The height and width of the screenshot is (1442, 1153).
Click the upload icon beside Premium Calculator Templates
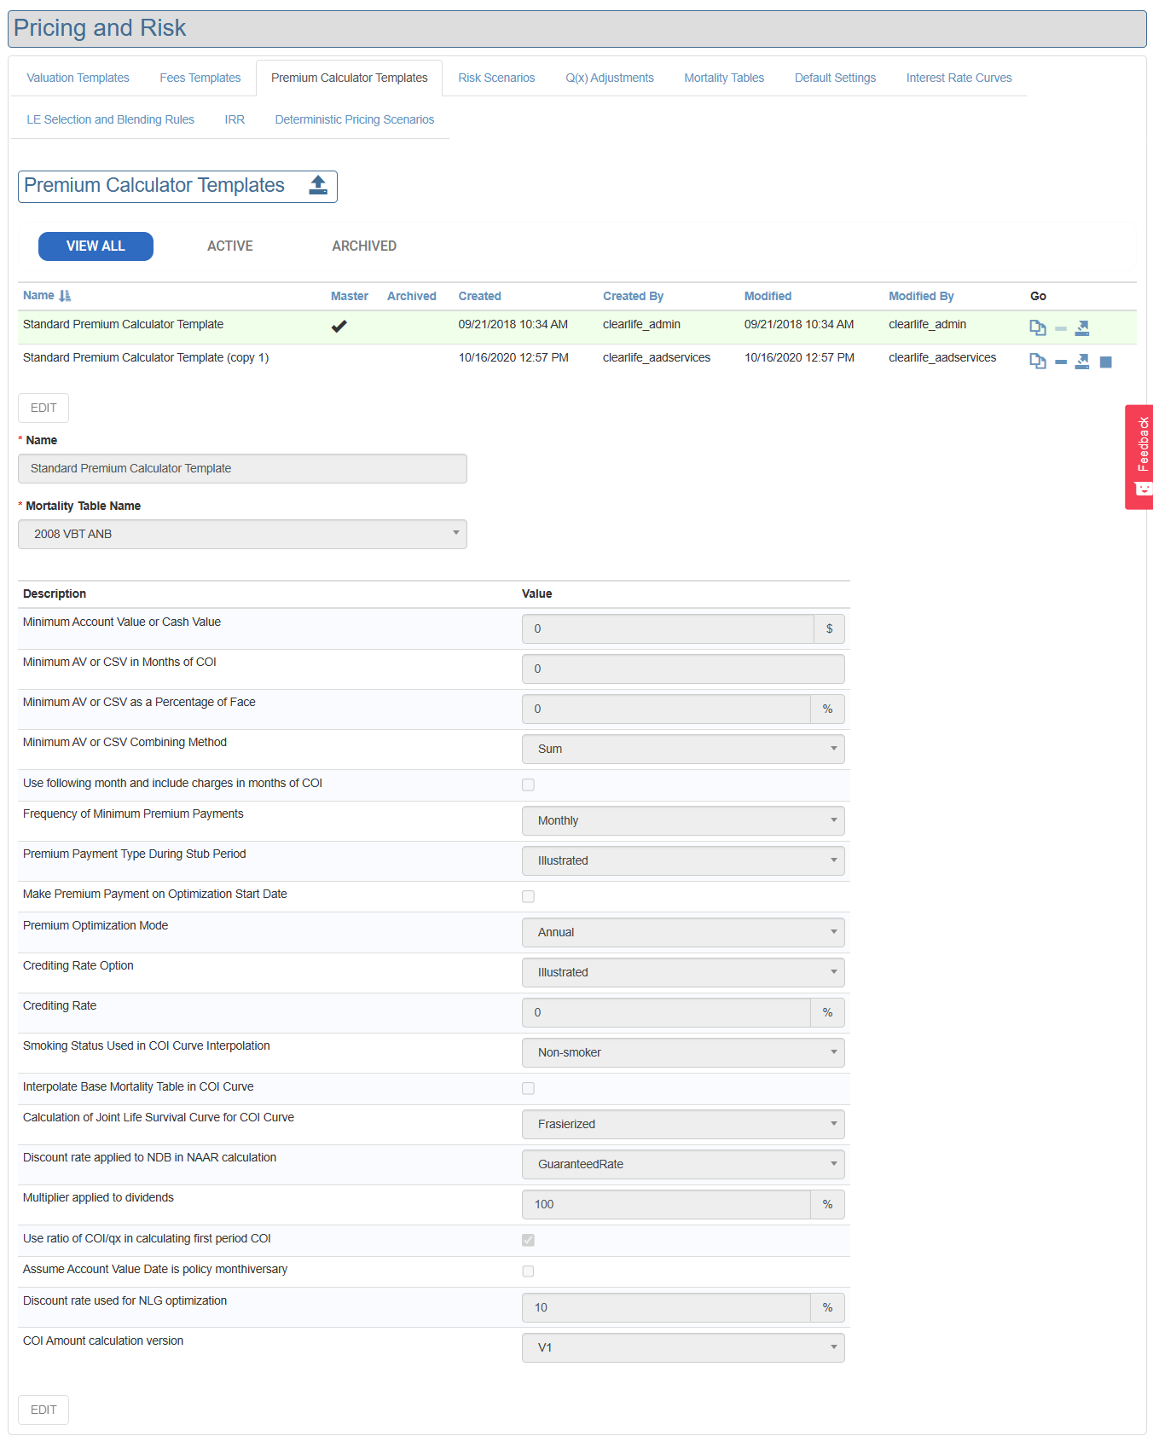318,185
